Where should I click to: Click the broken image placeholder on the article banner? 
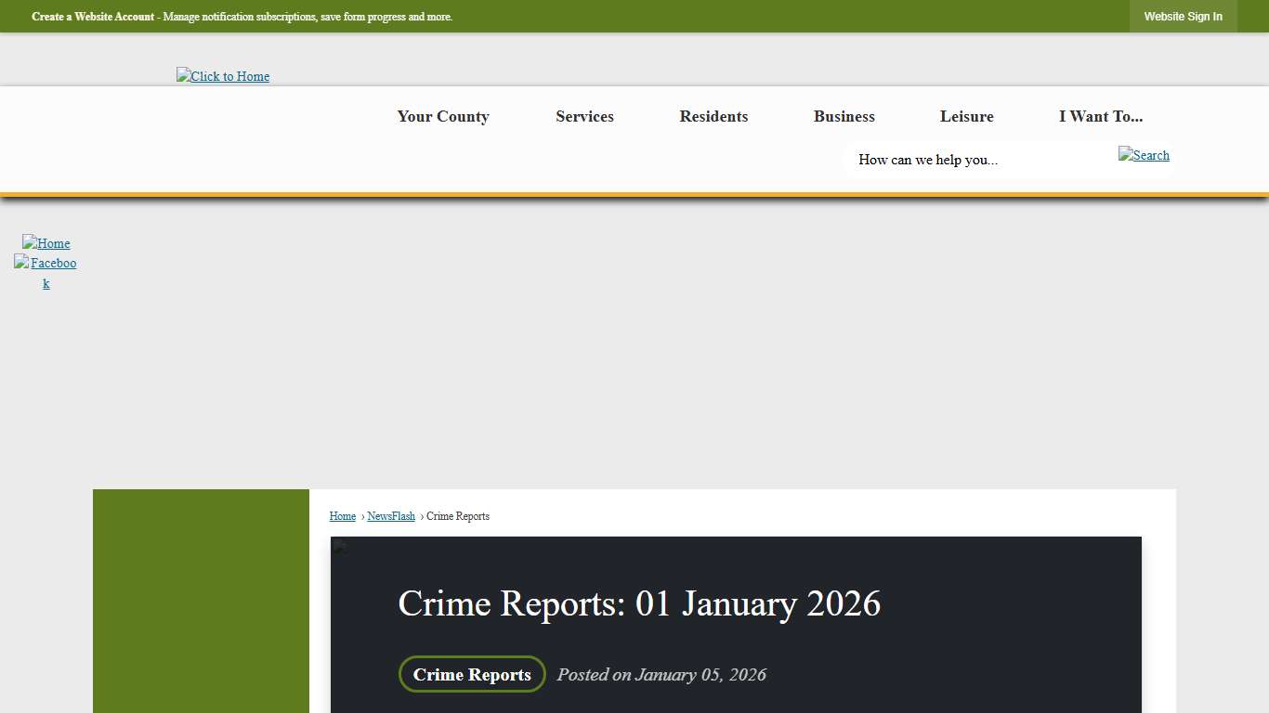pyautogui.click(x=339, y=547)
